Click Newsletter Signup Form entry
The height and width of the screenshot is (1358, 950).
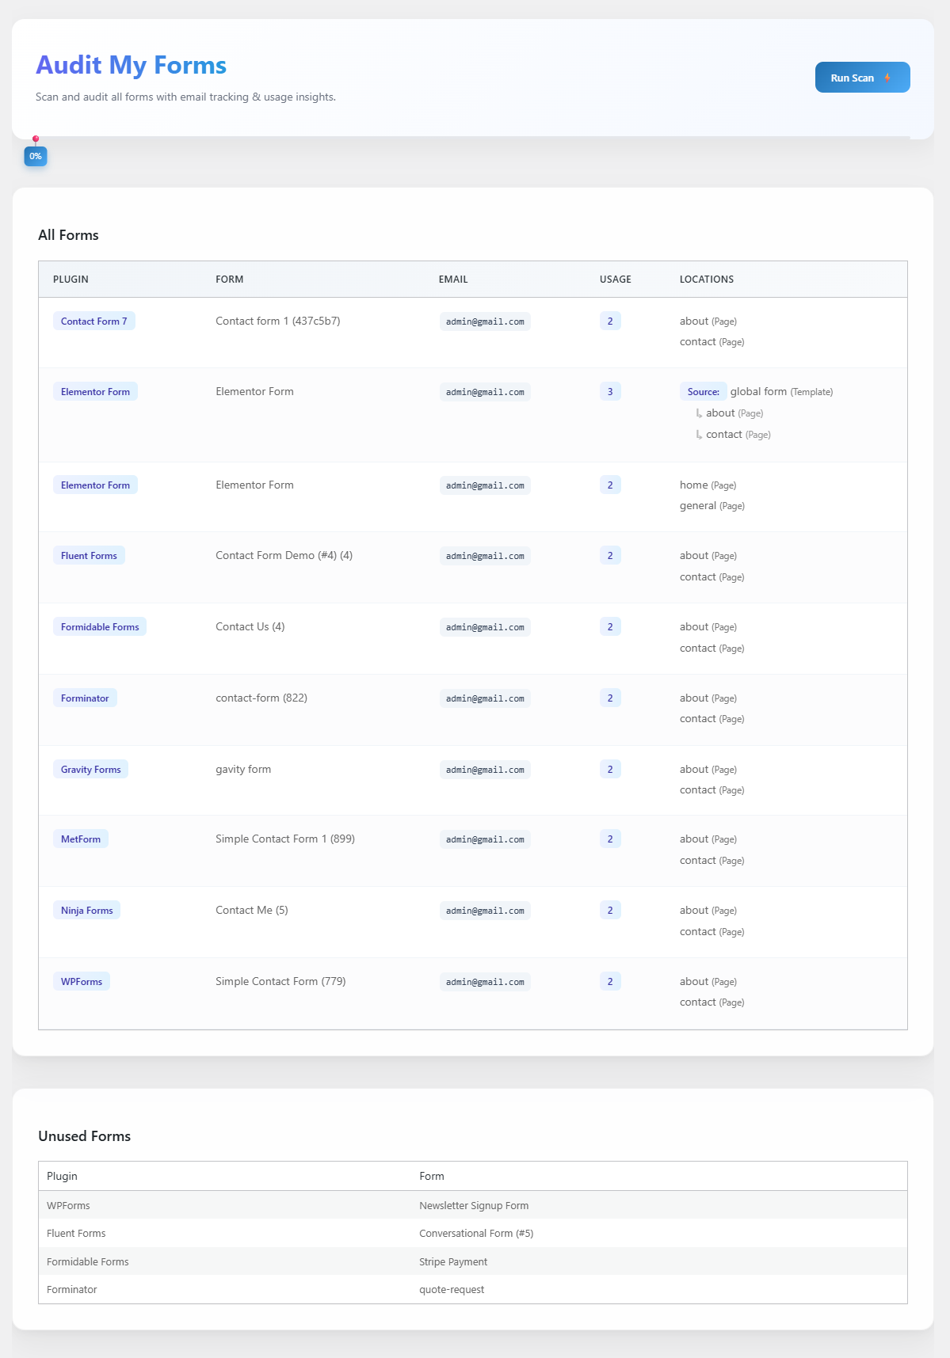point(474,1205)
